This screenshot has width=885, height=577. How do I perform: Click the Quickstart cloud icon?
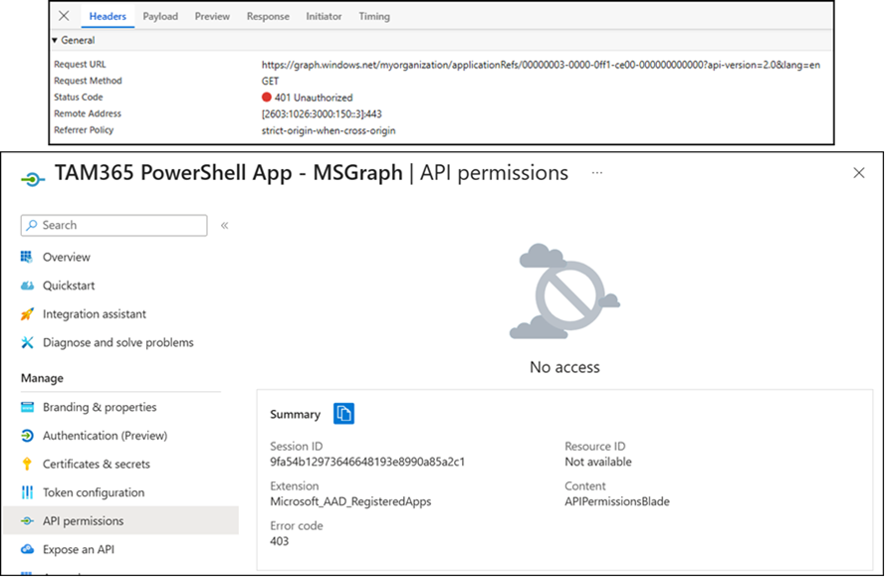pos(27,286)
